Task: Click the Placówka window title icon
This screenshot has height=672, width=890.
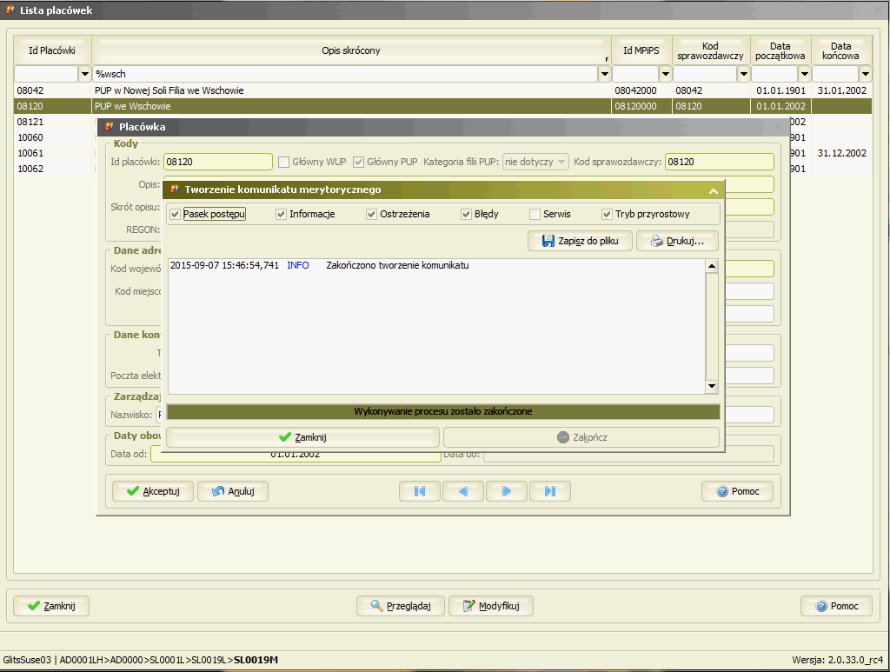Action: click(109, 127)
